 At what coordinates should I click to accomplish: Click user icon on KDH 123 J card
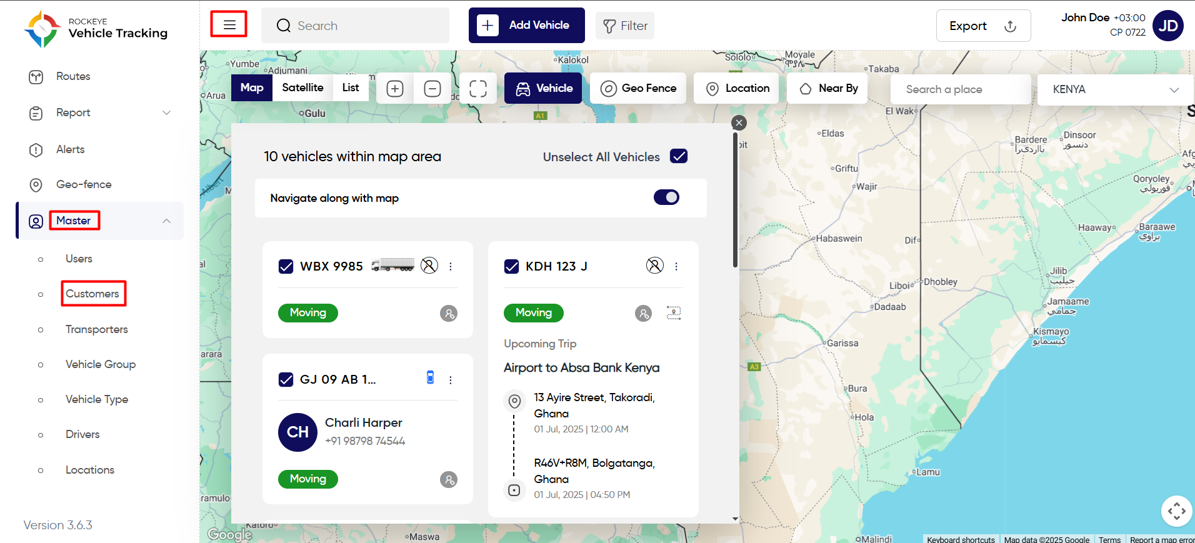(x=643, y=313)
